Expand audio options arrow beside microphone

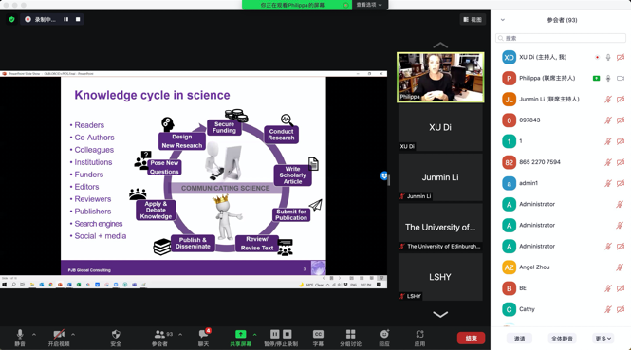click(x=34, y=334)
